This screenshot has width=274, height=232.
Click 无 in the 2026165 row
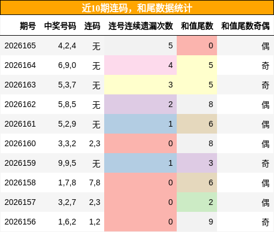pos(96,46)
